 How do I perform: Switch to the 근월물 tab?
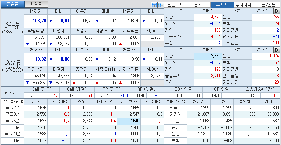click(13, 4)
